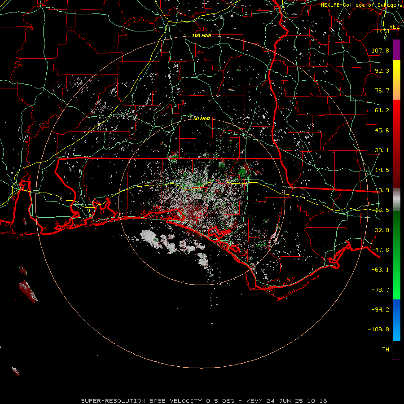Image resolution: width=404 pixels, height=404 pixels.
Task: Click the -109.8 legend value
Action: [378, 329]
